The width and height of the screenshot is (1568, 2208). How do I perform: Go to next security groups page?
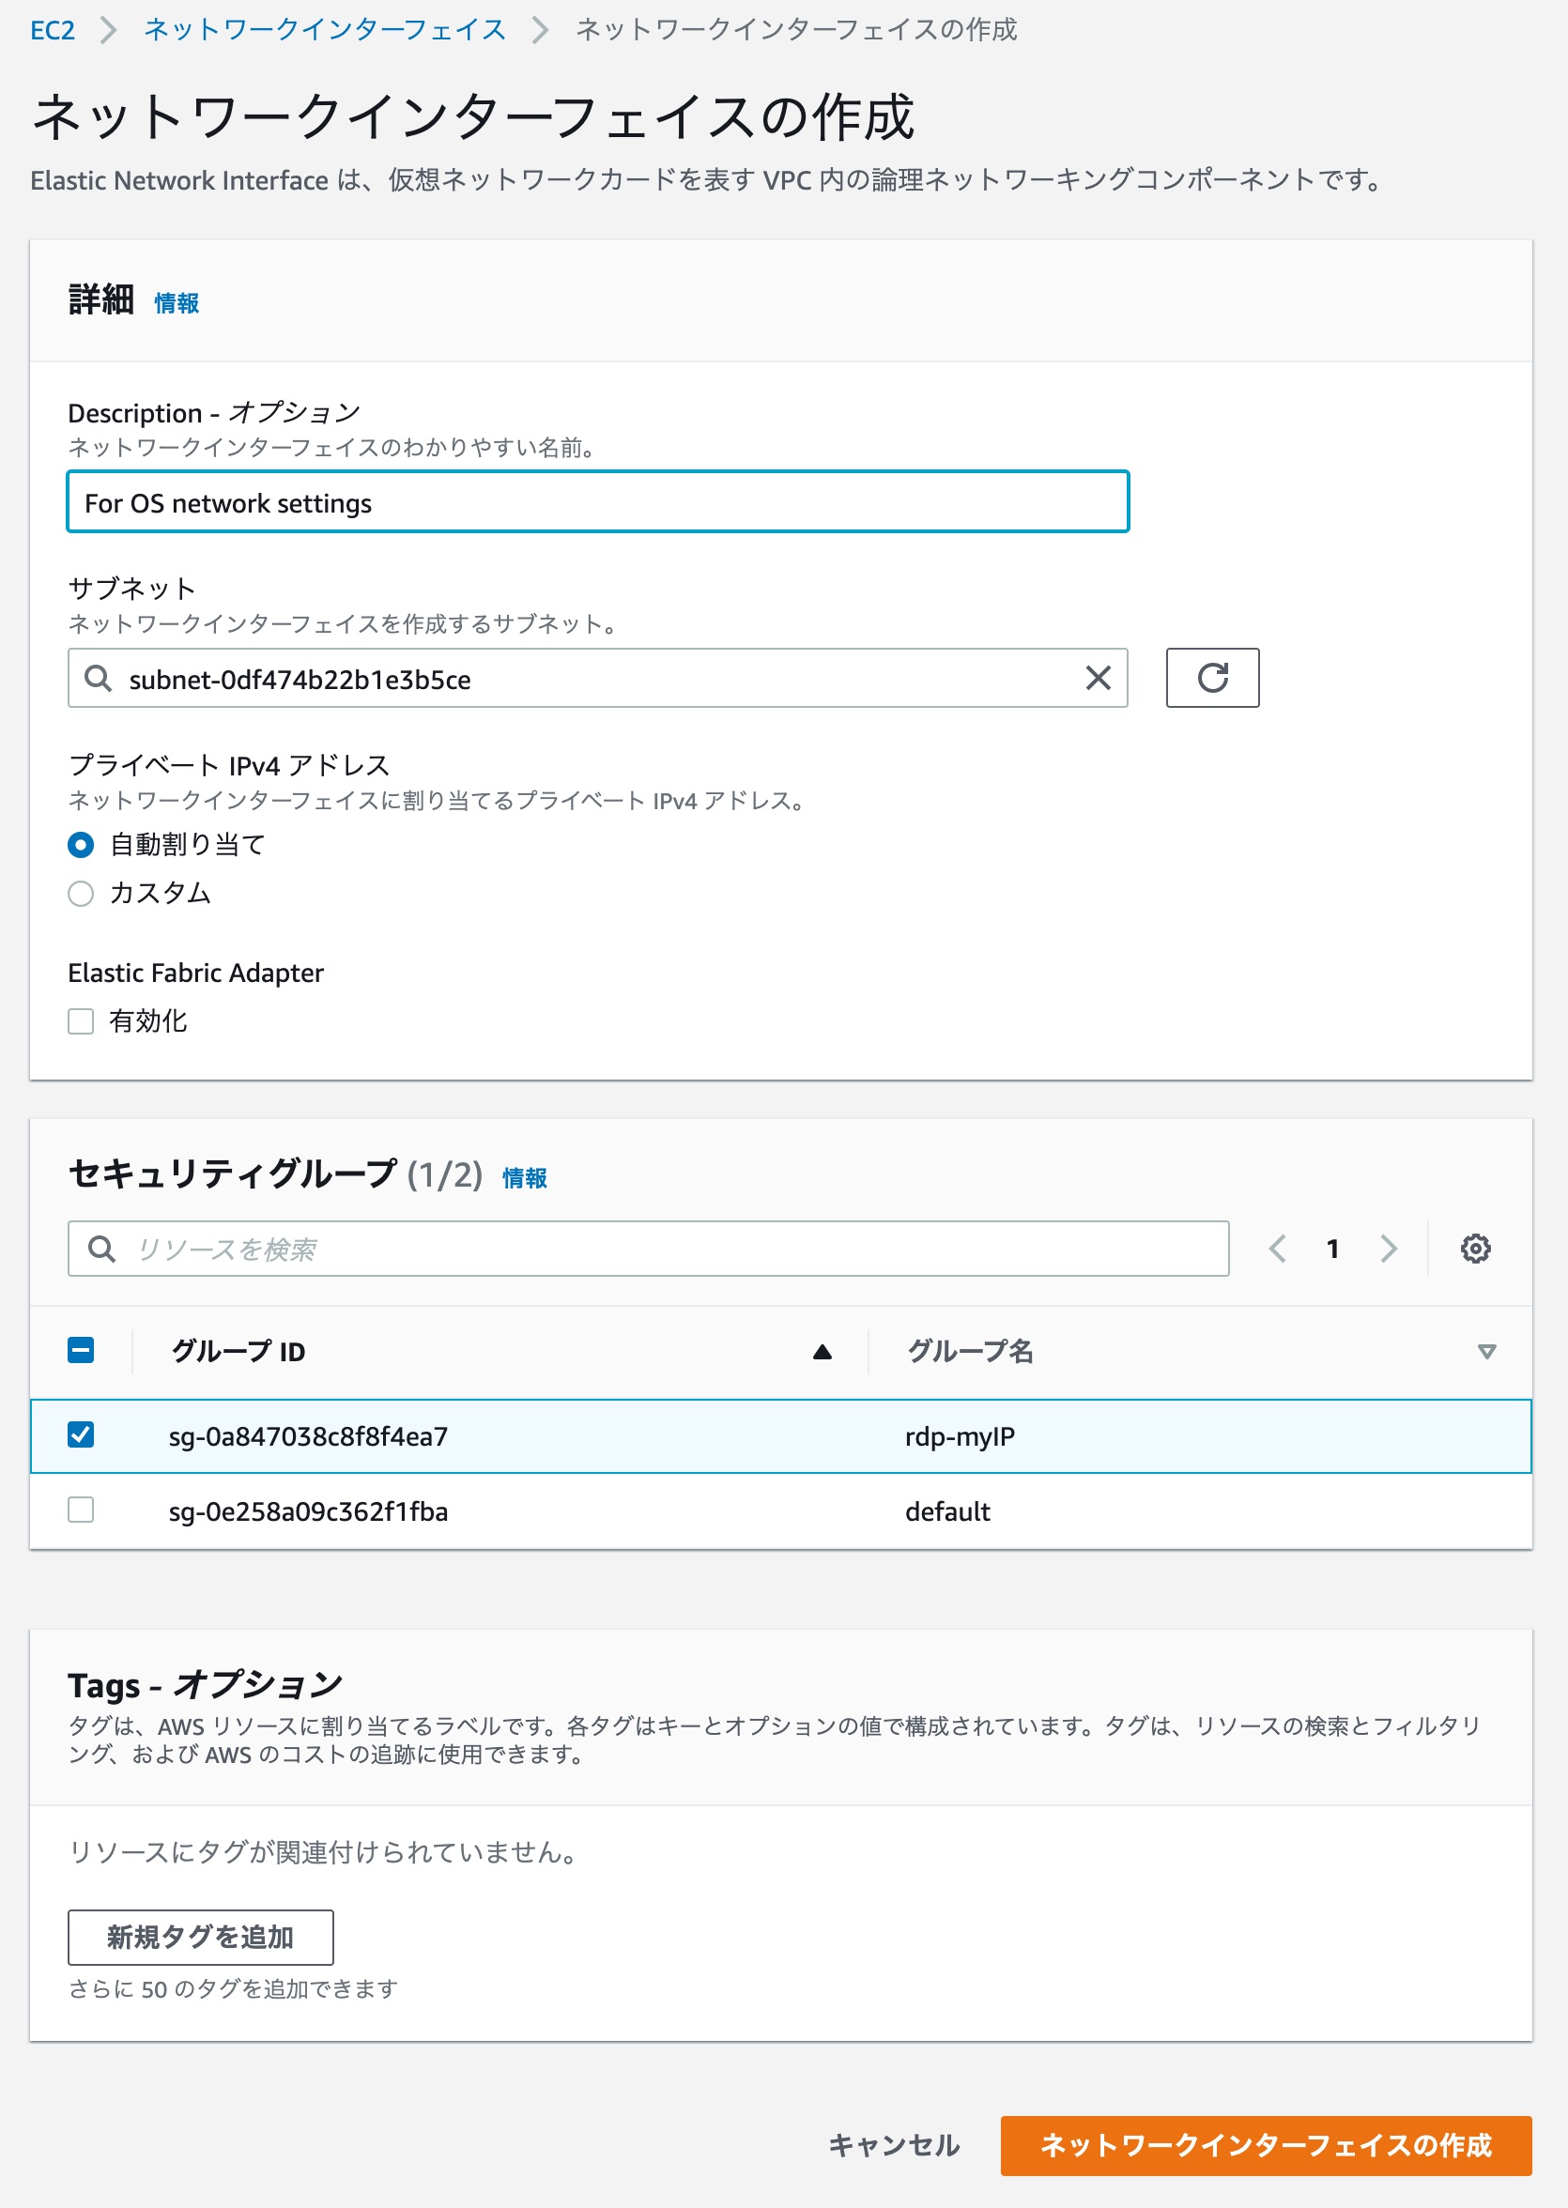[1389, 1249]
